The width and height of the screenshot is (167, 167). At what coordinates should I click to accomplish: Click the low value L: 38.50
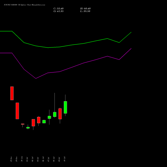tap(85, 11)
